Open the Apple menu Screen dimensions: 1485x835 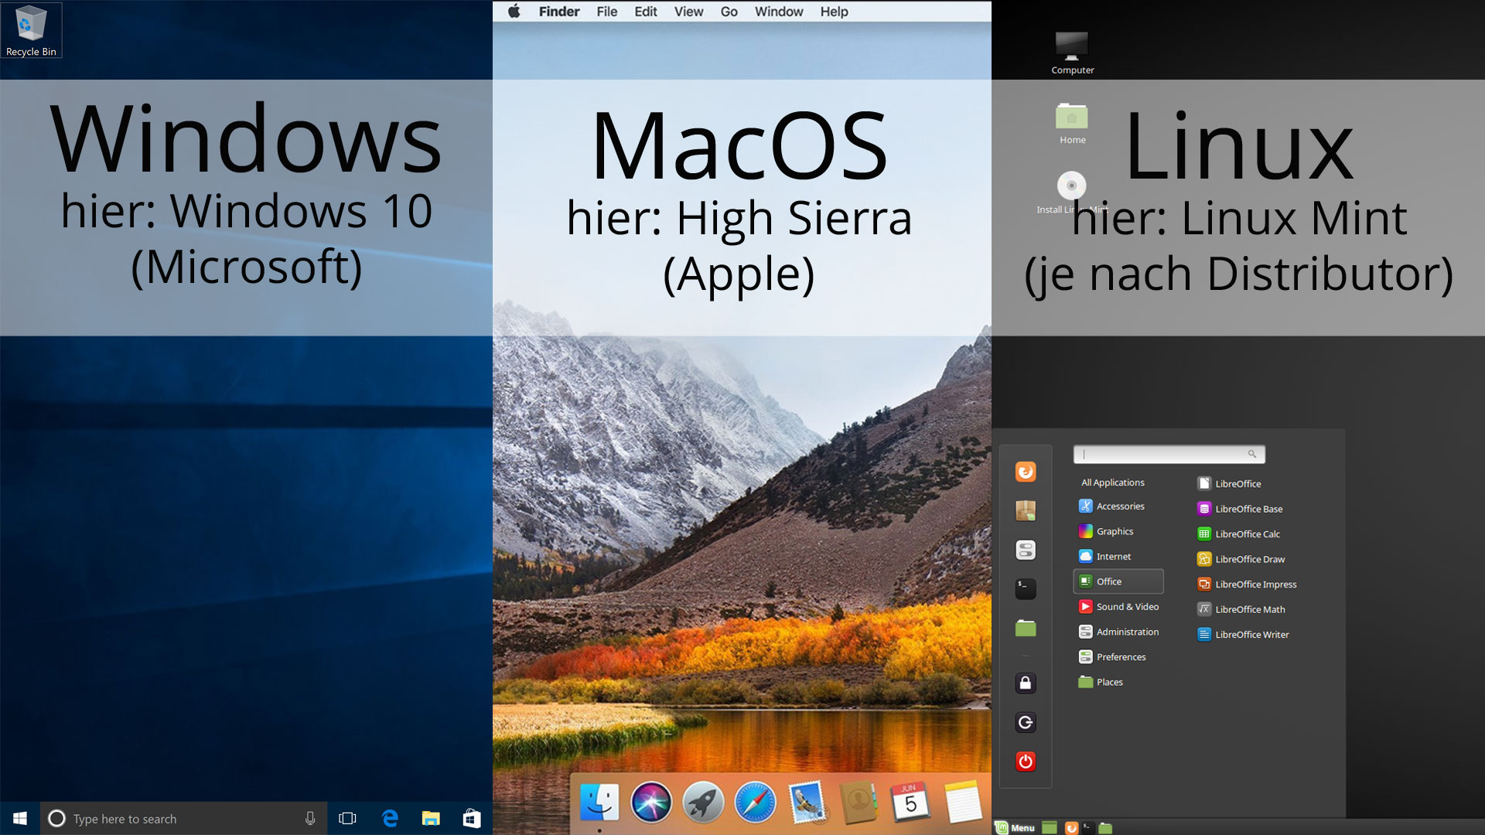point(514,11)
